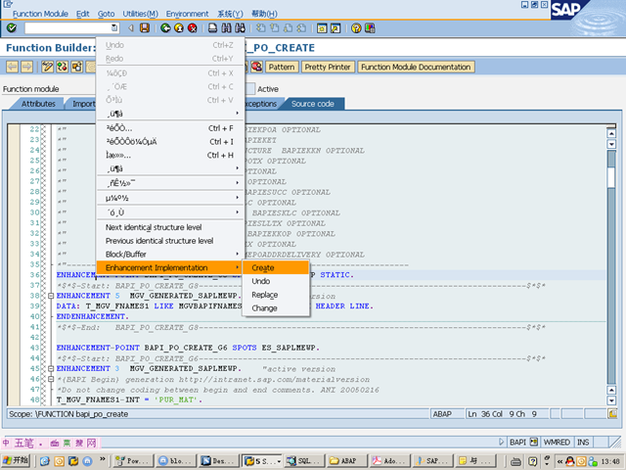
Task: Click the First Page icon
Action: [x=260, y=28]
